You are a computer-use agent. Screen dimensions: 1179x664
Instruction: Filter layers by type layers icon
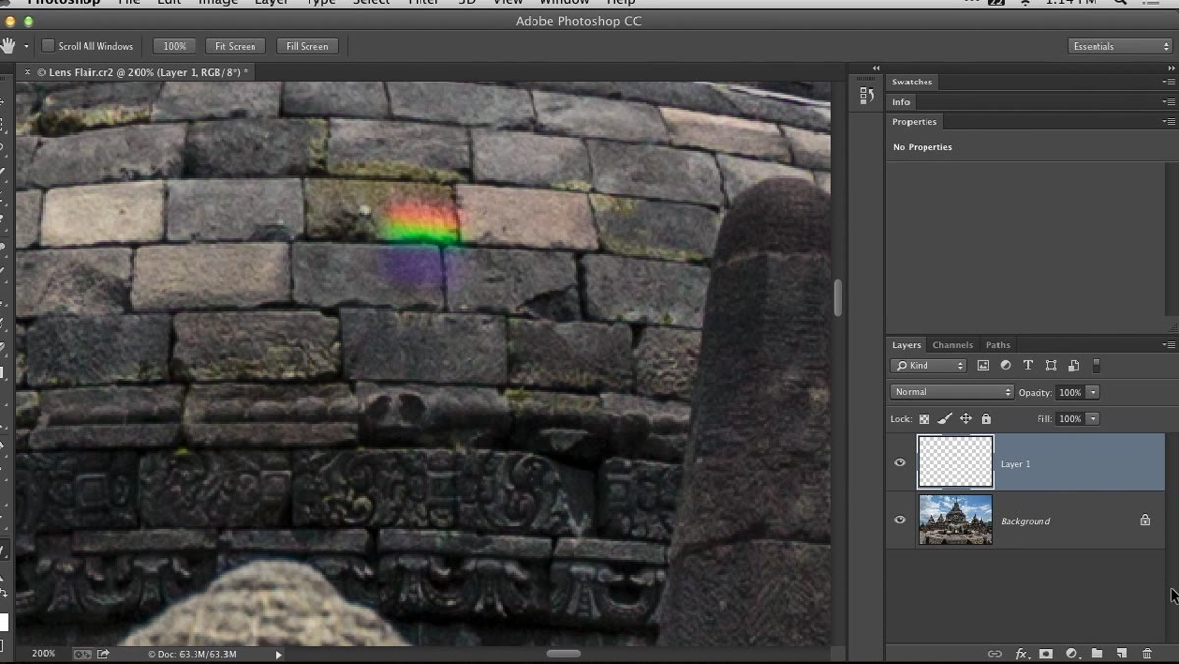pyautogui.click(x=1028, y=365)
